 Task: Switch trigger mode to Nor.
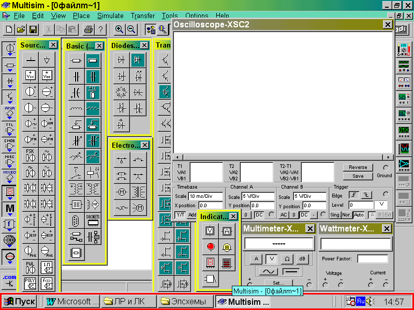(x=347, y=215)
